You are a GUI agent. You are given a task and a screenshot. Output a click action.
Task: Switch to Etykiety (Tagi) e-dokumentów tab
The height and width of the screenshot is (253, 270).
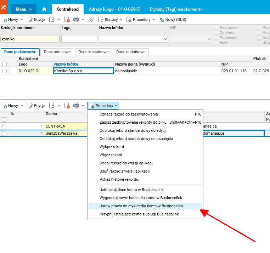177,9
